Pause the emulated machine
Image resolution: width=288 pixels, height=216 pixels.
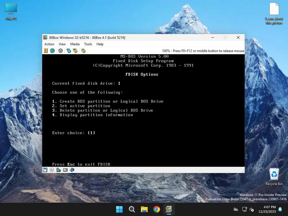46,51
